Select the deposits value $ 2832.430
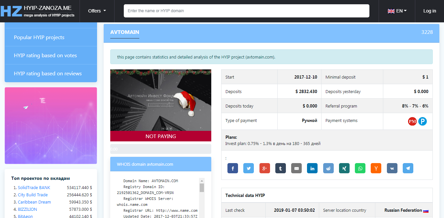444x218 pixels. click(x=306, y=92)
